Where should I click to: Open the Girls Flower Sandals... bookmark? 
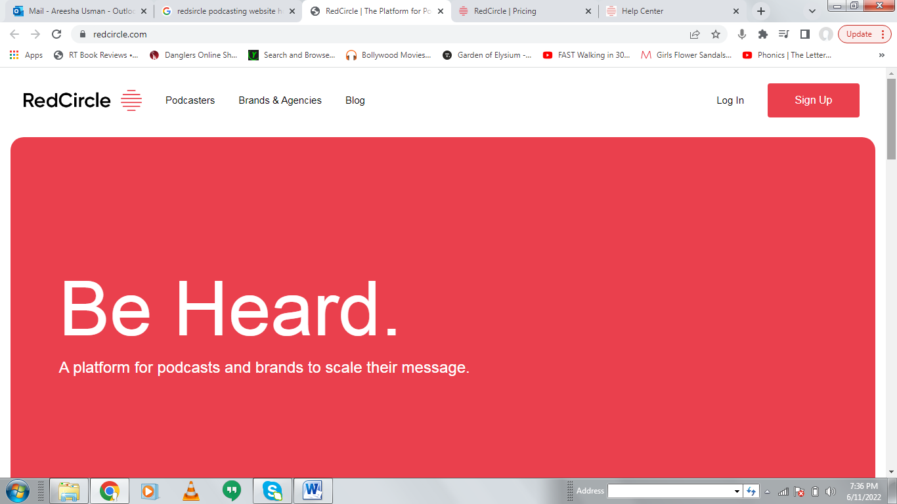(686, 55)
